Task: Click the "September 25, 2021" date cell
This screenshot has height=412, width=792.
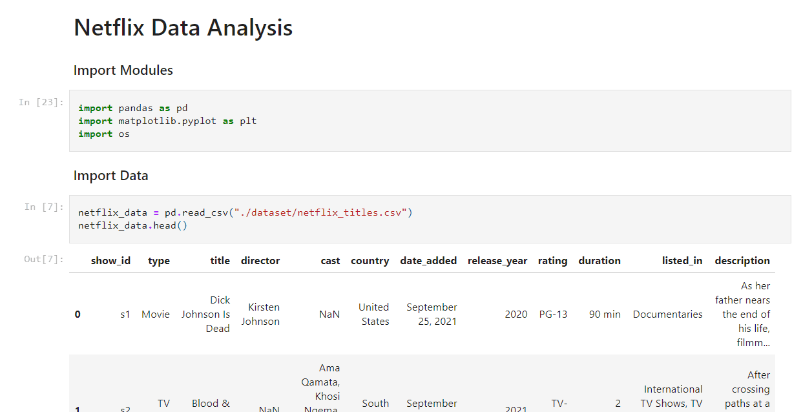Action: pyautogui.click(x=432, y=314)
